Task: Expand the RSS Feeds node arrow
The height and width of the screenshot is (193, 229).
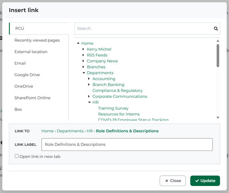Action: [x=83, y=55]
